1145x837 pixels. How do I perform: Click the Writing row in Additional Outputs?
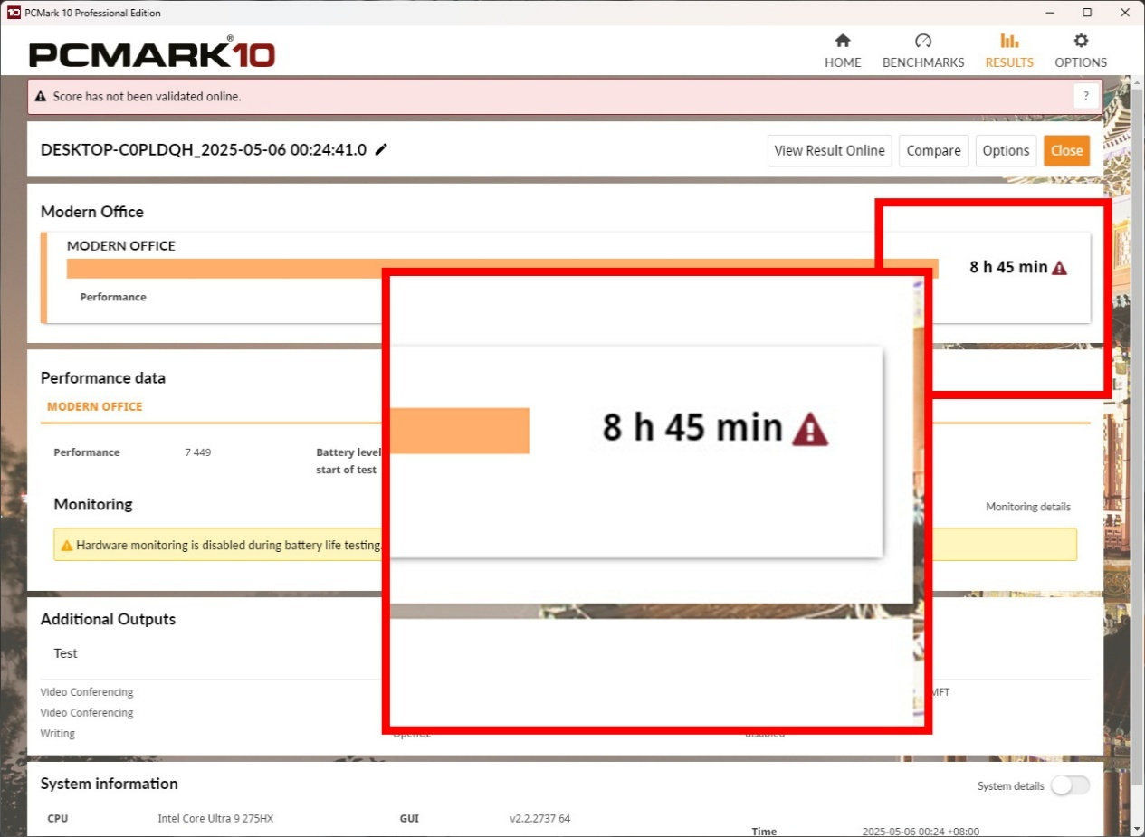[58, 733]
